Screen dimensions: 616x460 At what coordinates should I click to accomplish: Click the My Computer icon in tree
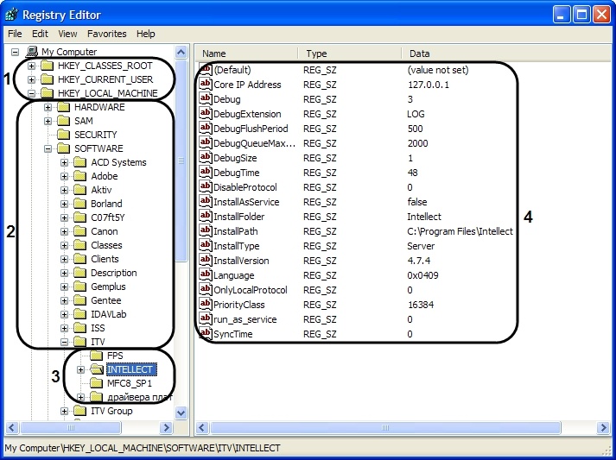point(33,52)
